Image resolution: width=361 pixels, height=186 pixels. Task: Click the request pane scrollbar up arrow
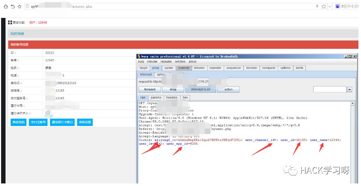[x=353, y=104]
